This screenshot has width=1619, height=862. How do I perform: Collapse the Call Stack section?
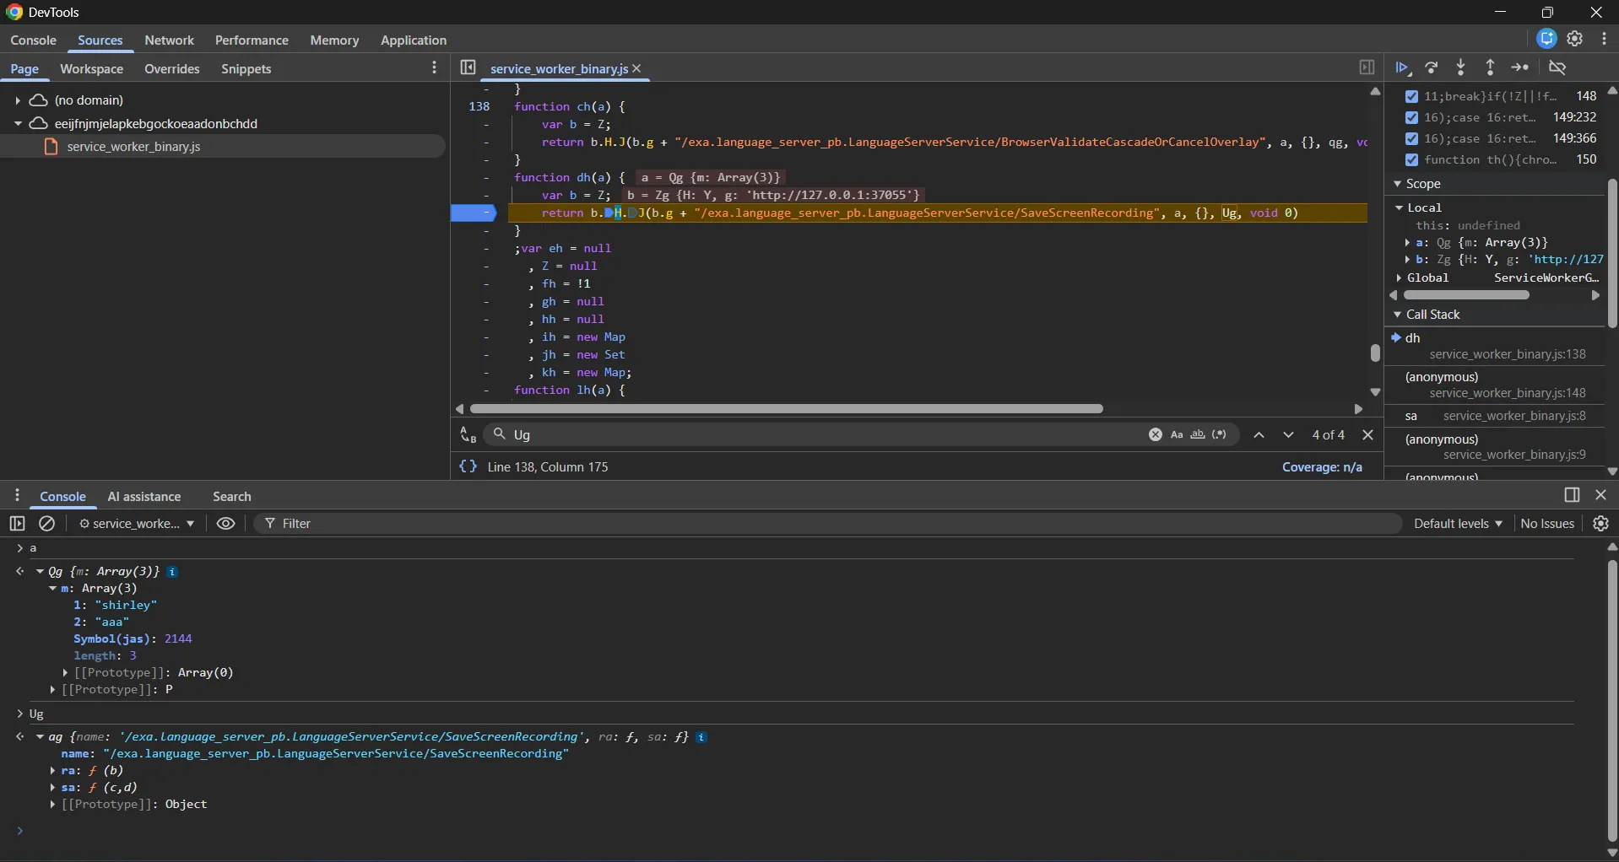pyautogui.click(x=1432, y=315)
